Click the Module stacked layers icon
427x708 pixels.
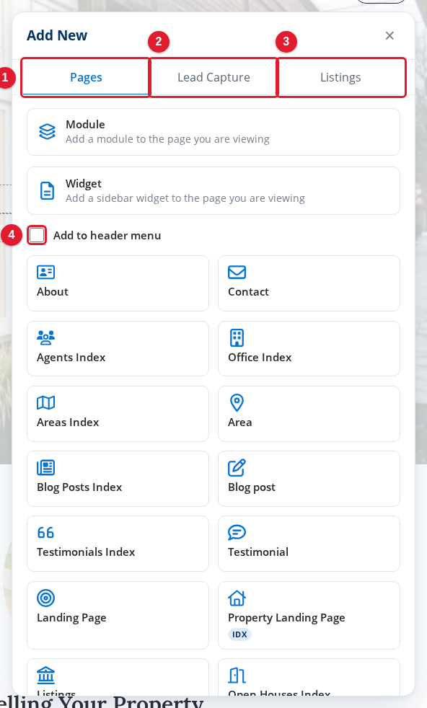[47, 131]
